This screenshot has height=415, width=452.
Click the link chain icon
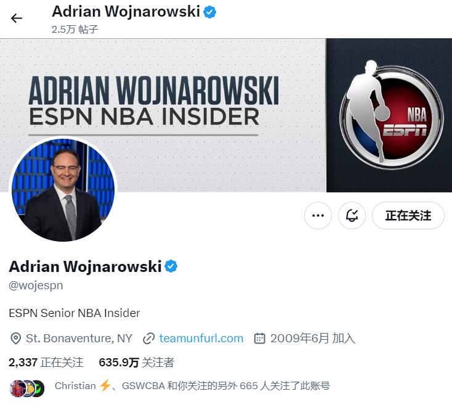pyautogui.click(x=149, y=339)
